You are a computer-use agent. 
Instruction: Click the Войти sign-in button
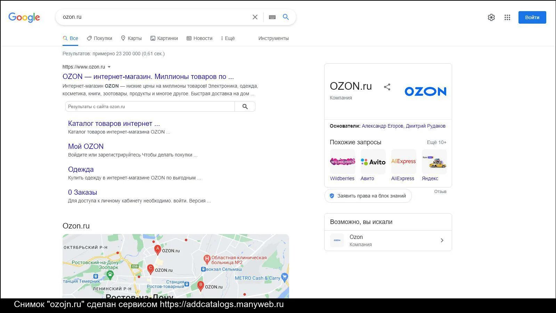[x=532, y=17]
